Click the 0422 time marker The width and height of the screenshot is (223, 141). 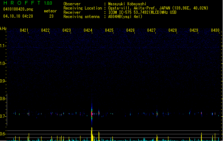click(x=45, y=30)
